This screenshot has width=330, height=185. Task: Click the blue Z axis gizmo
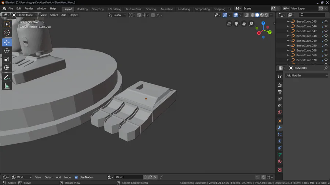click(x=263, y=23)
